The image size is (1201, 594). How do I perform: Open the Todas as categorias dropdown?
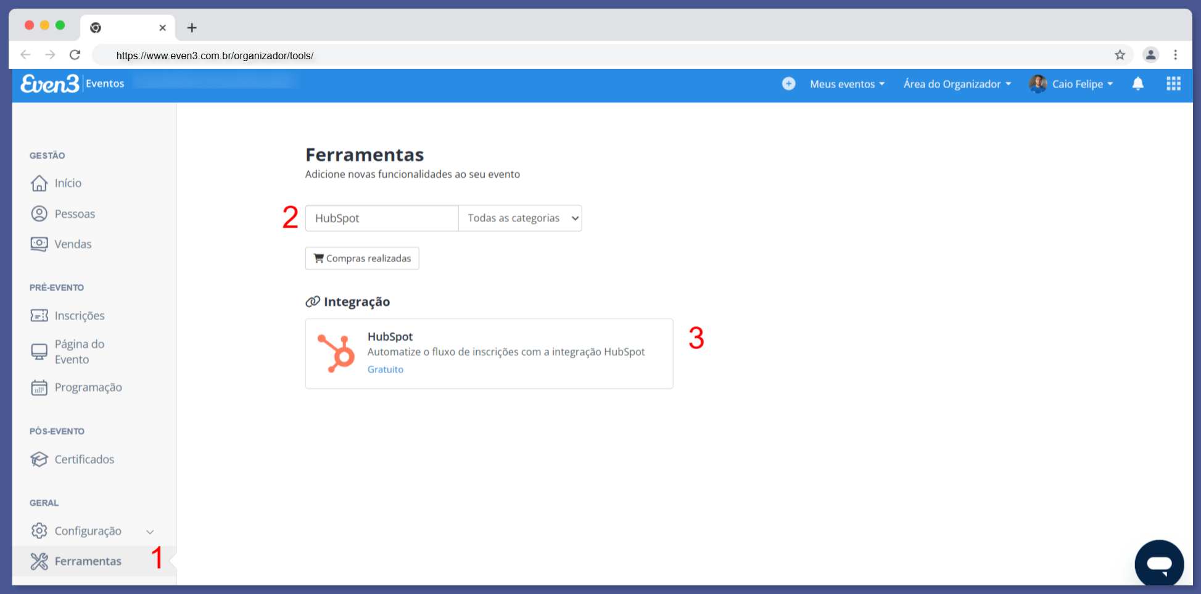point(520,218)
